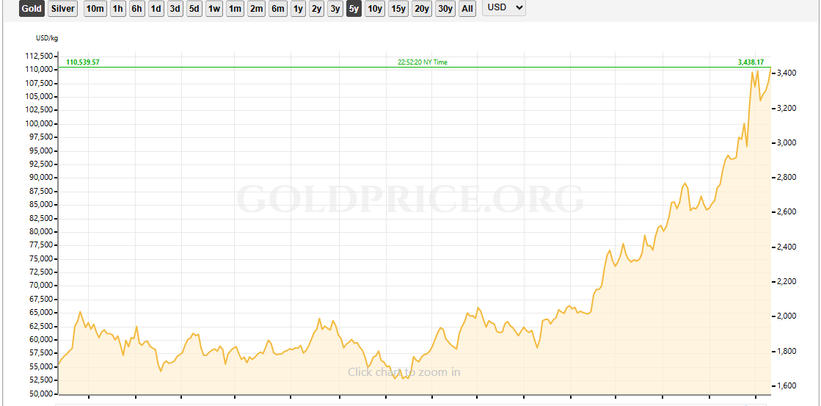Viewport: 821px width, 406px height.
Task: Show All available price data
Action: pos(467,9)
